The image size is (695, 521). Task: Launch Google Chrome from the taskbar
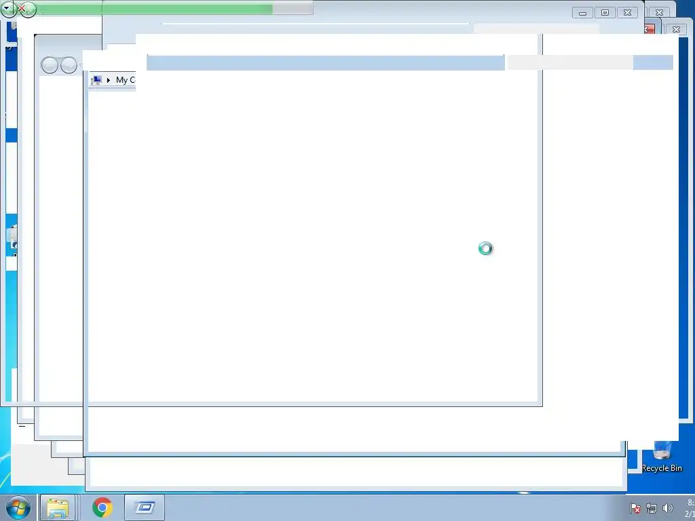click(x=102, y=507)
